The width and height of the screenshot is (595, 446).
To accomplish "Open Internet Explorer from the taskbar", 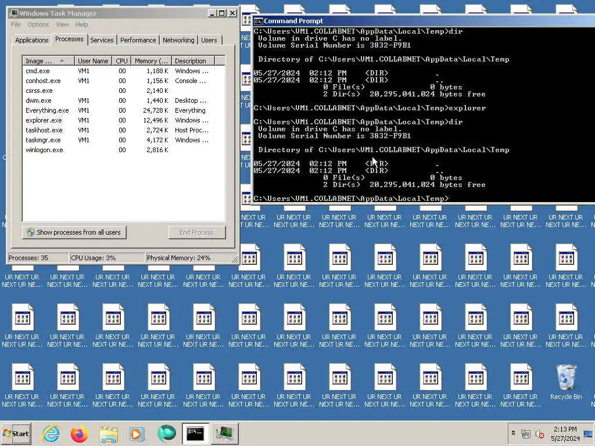I will 51,433.
